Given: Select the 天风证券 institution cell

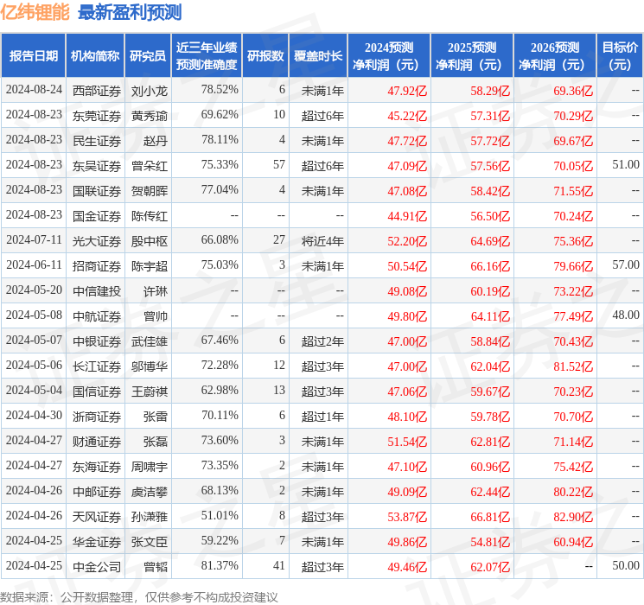Looking at the screenshot, I should pyautogui.click(x=97, y=517).
